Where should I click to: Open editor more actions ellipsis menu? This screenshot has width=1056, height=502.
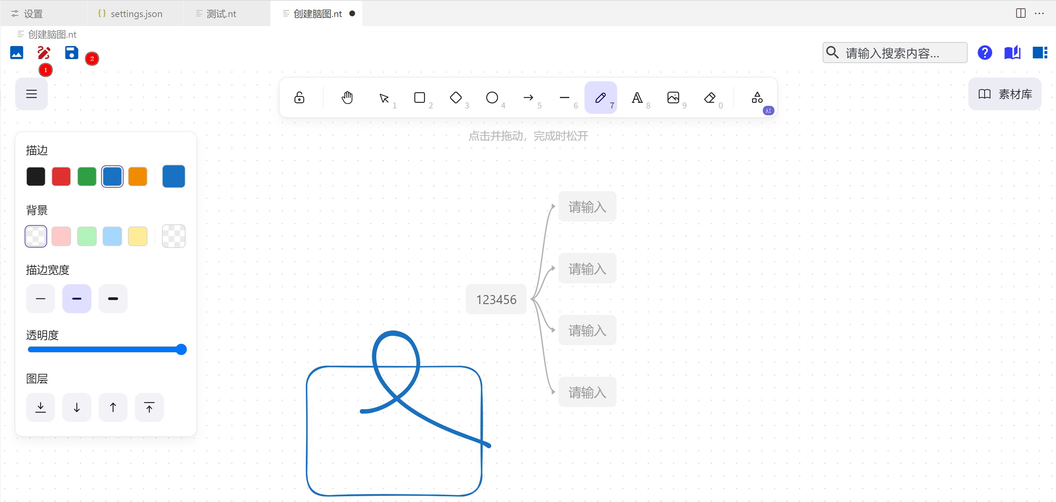coord(1040,13)
